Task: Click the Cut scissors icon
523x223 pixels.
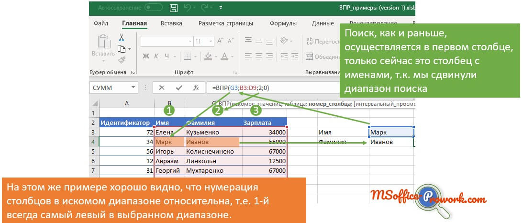Action: (x=122, y=37)
